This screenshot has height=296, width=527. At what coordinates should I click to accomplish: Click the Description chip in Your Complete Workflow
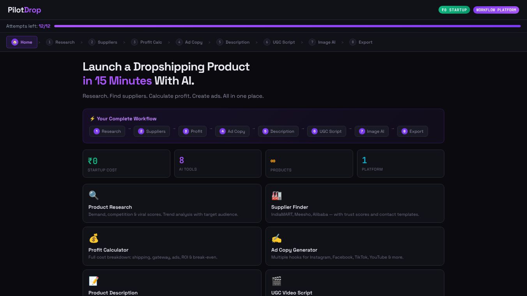(x=278, y=131)
